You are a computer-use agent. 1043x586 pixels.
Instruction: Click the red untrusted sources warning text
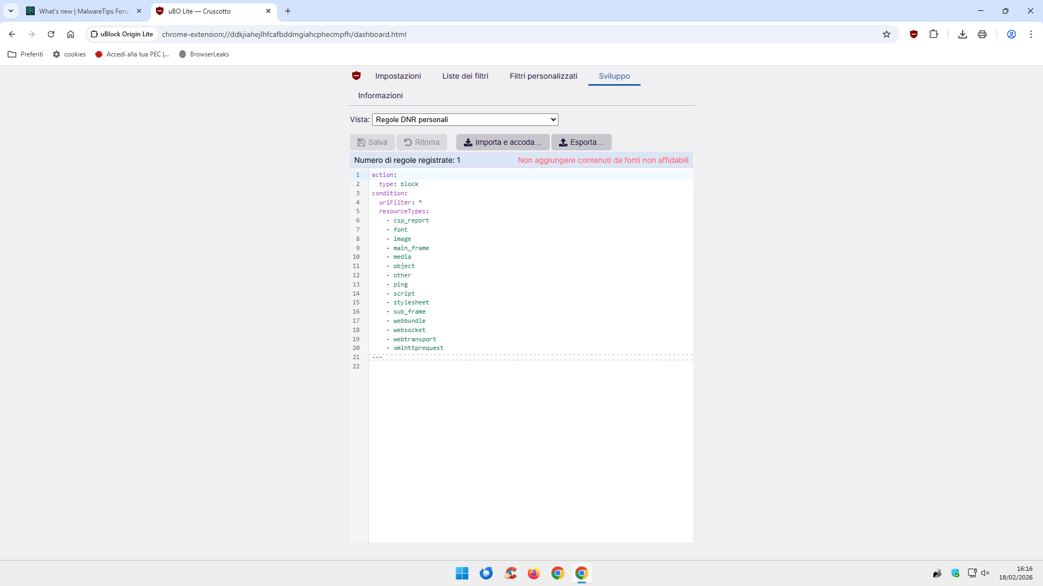click(603, 160)
